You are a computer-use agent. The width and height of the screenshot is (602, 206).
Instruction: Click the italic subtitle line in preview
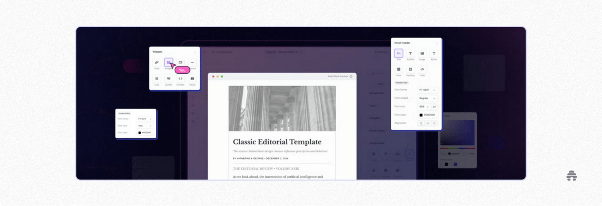pyautogui.click(x=280, y=151)
